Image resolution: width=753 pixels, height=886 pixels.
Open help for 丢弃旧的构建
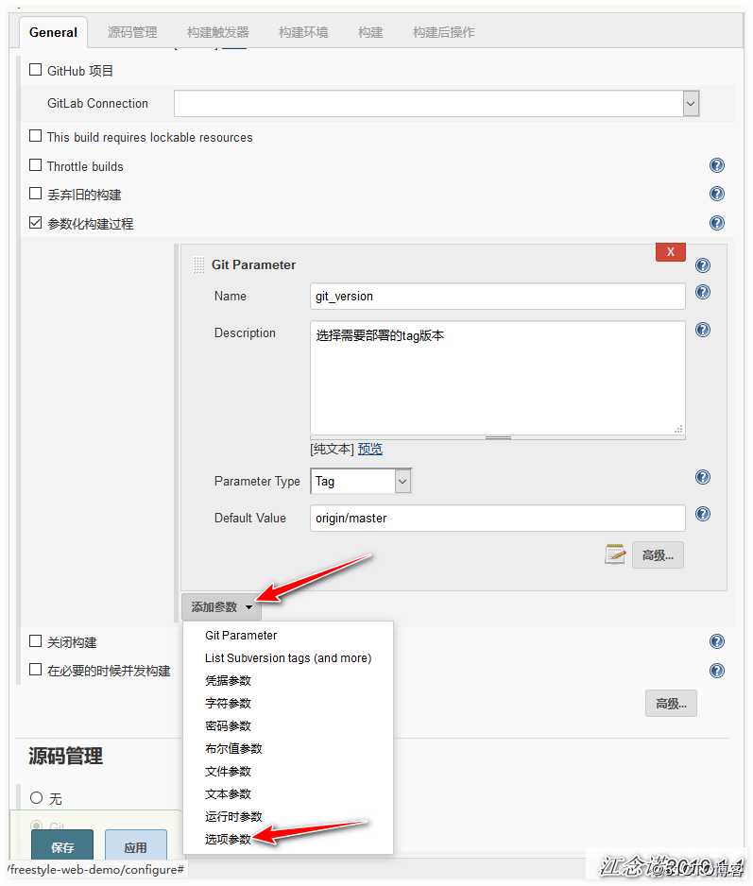pos(716,195)
